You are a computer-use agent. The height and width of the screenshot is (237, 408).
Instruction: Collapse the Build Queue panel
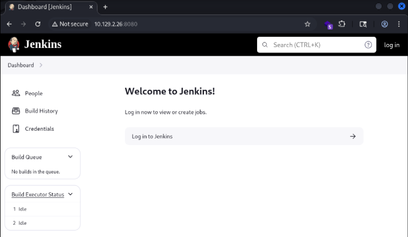pos(70,157)
